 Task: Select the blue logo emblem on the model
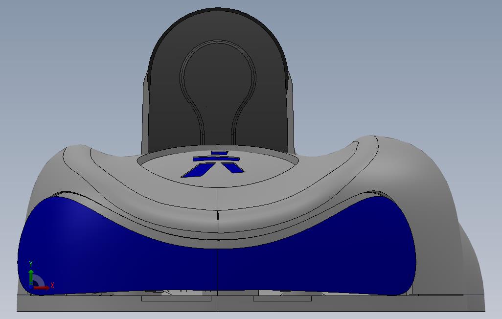[213, 164]
